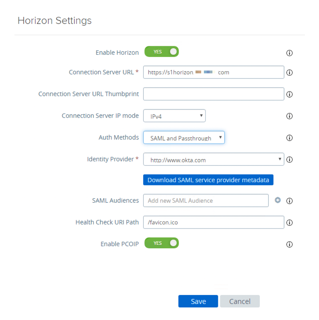Click Download SAML service provider metadata
This screenshot has height=320, width=319.
[x=208, y=180]
